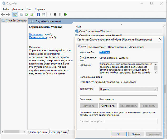Switch to the Зависимости tab
This screenshot has height=139, width=167.
(136, 47)
